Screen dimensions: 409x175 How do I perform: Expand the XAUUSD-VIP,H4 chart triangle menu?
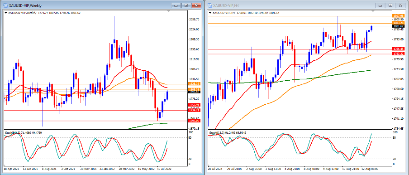pos(210,13)
